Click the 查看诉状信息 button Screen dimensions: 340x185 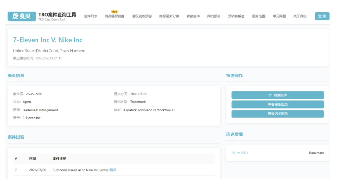(278, 114)
